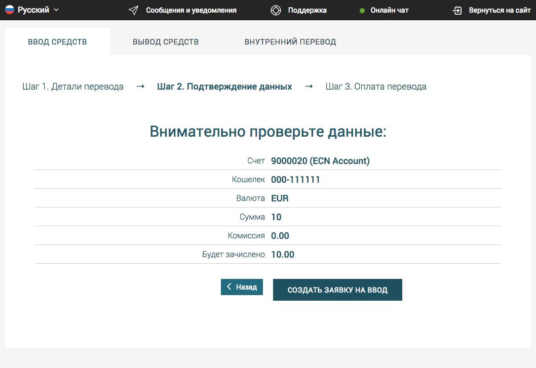
Task: Click the Сумма label
Action: (252, 217)
